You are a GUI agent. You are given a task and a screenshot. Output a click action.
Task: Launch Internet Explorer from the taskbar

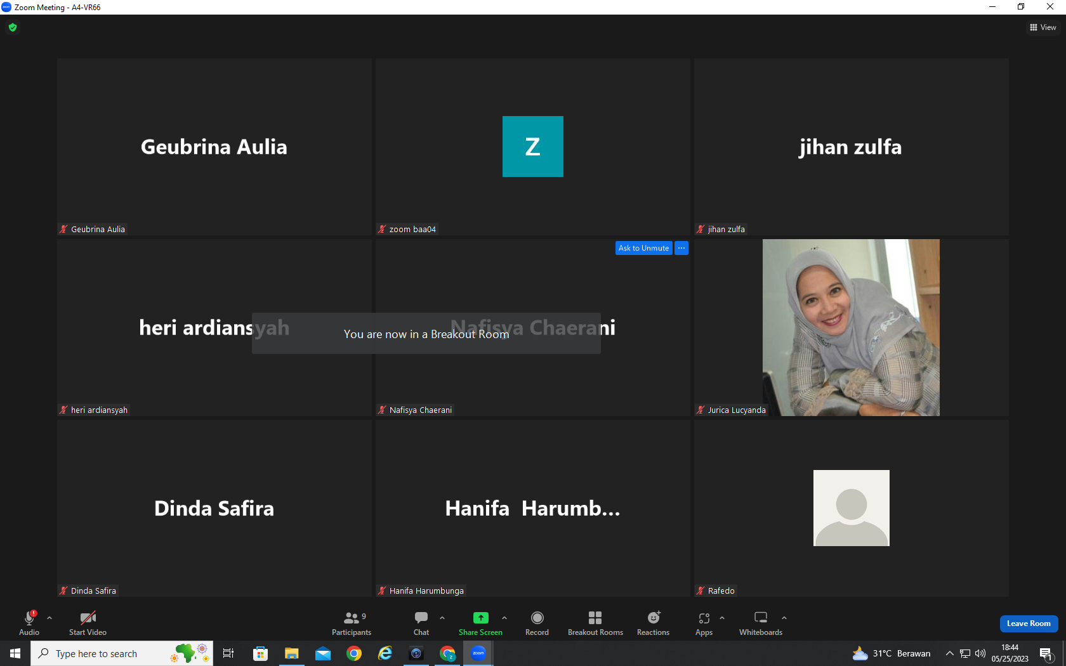tap(385, 653)
